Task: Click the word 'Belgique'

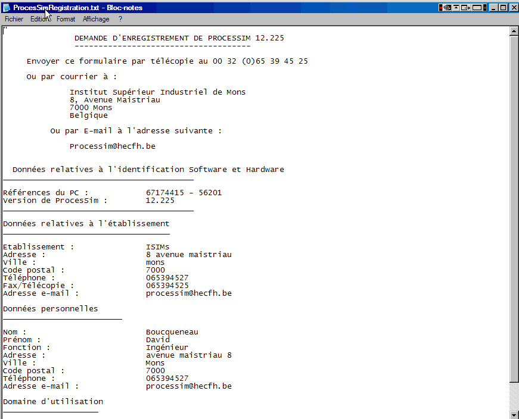Action: [89, 115]
